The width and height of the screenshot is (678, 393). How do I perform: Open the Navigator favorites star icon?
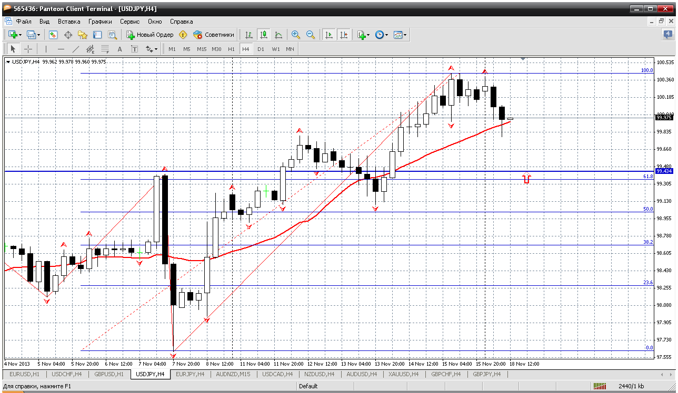[83, 35]
